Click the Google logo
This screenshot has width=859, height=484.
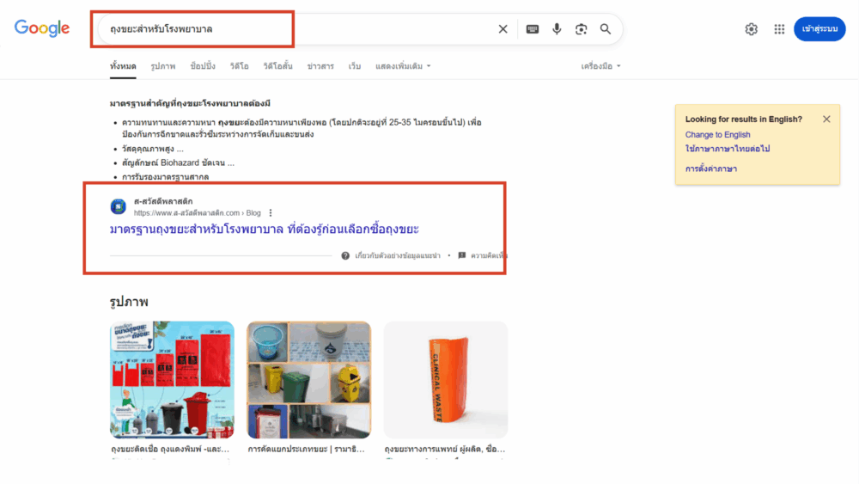pyautogui.click(x=42, y=28)
